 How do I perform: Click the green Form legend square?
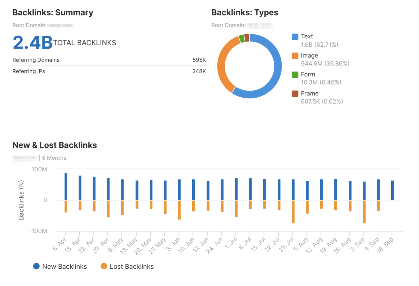click(295, 74)
